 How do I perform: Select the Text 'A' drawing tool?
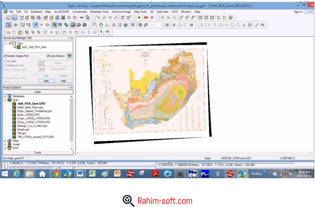[244, 25]
